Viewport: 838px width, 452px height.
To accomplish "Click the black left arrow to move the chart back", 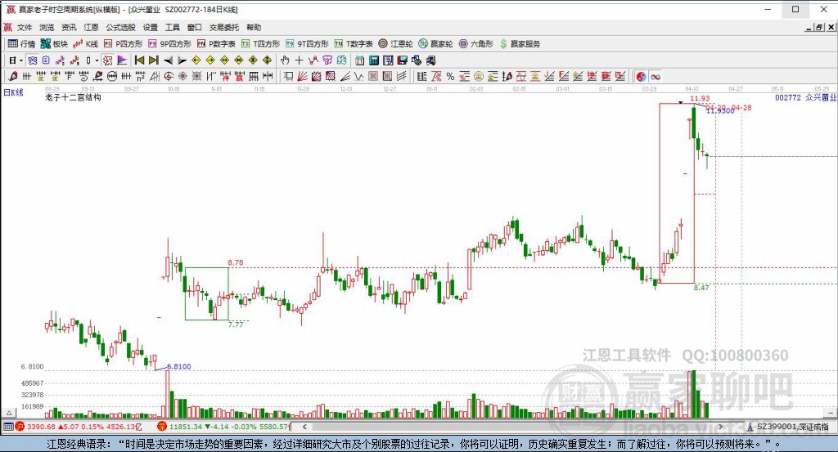I will 168,60.
